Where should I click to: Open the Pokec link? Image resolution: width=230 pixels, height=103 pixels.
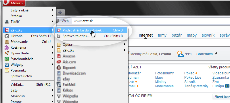click(x=189, y=73)
